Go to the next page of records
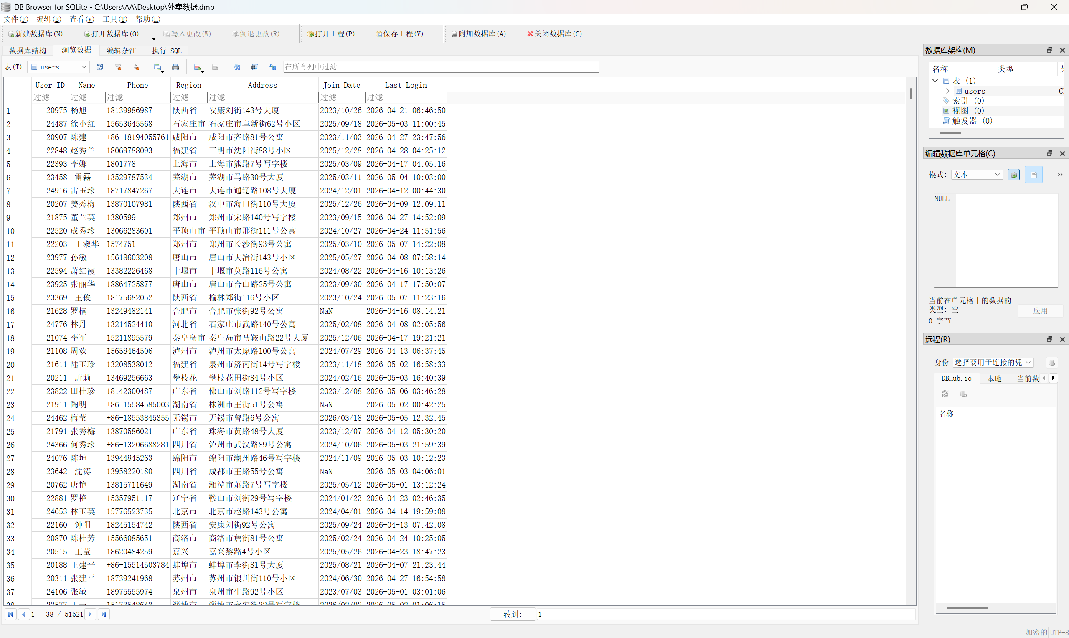 [90, 614]
